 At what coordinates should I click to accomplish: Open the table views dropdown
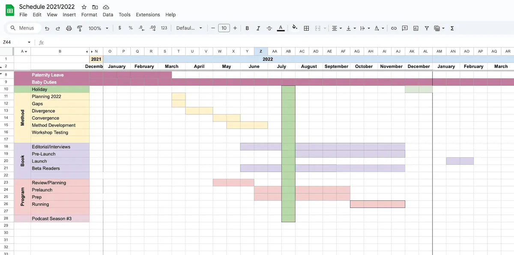[x=439, y=28]
